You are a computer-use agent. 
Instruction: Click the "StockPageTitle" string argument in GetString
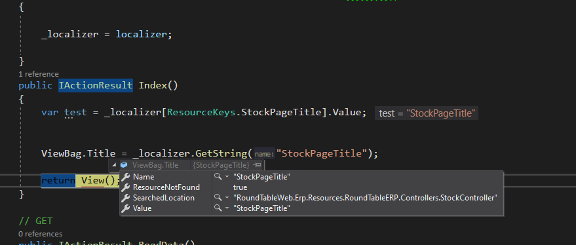click(x=322, y=153)
